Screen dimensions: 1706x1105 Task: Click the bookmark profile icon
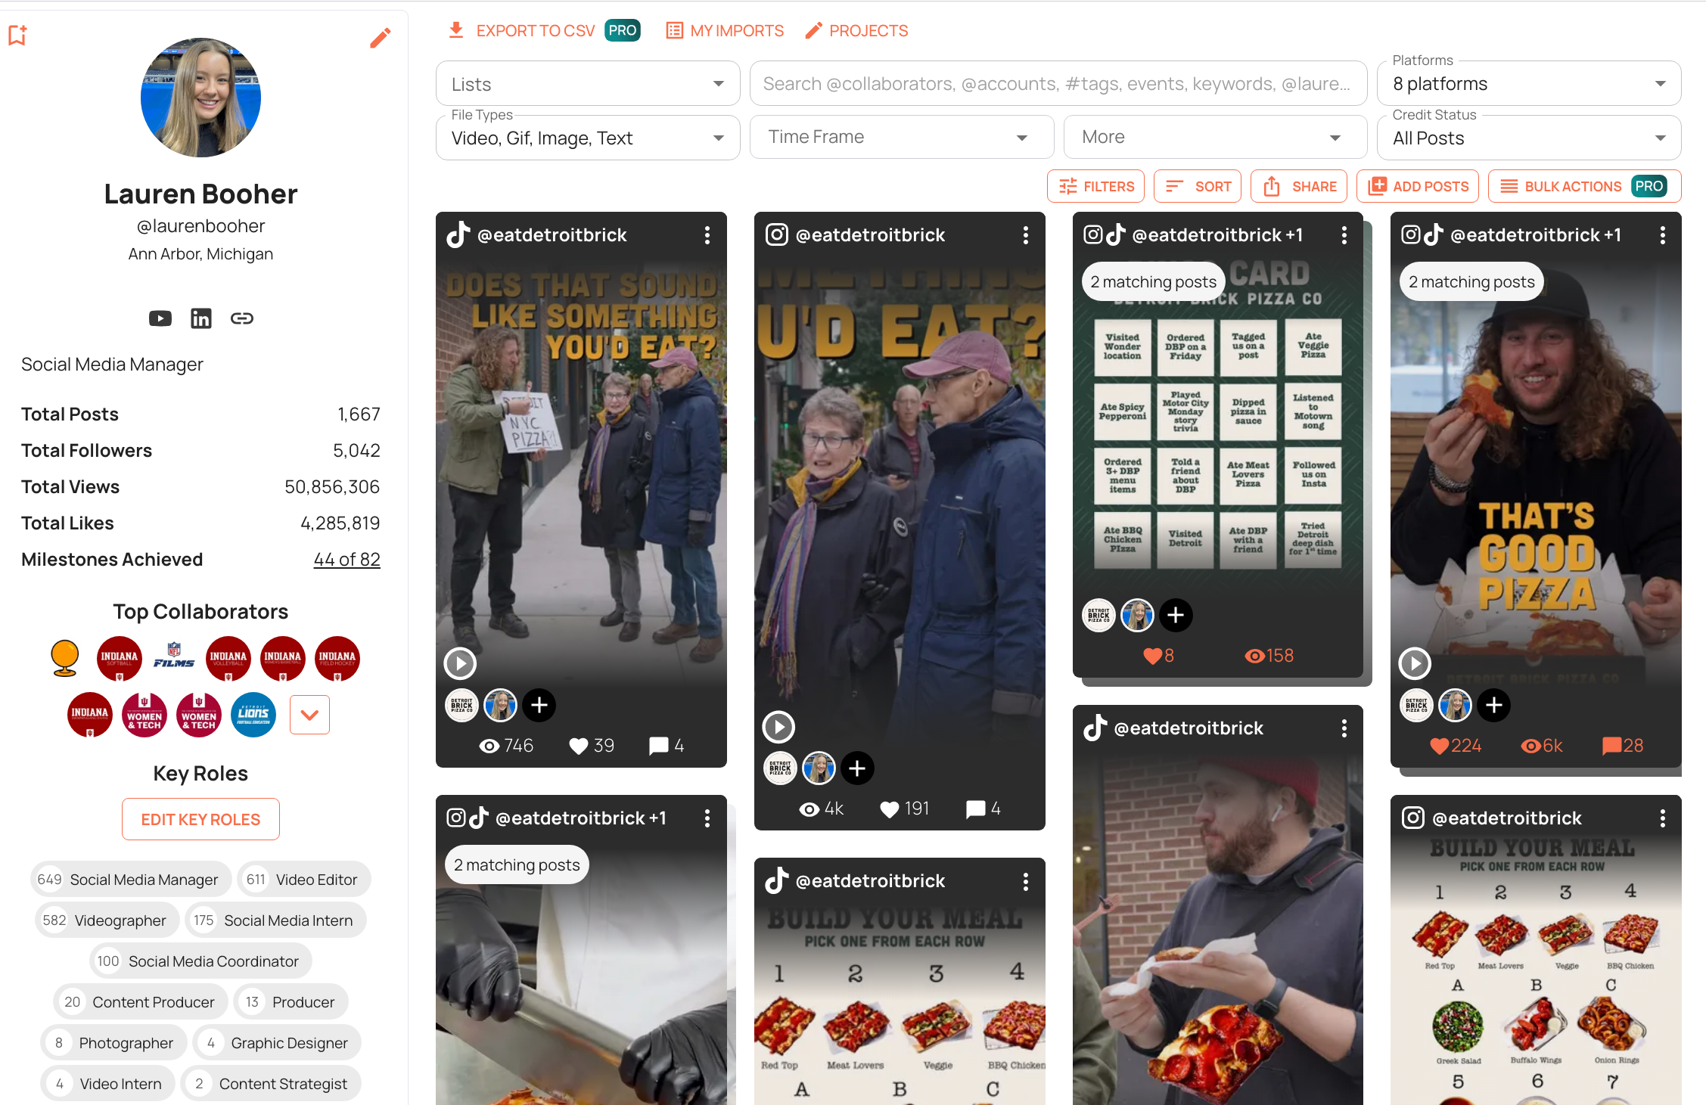click(x=17, y=35)
